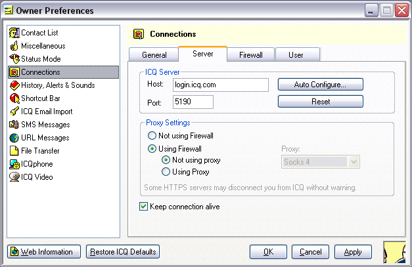Click the Web Information button
The width and height of the screenshot is (412, 267).
[44, 251]
